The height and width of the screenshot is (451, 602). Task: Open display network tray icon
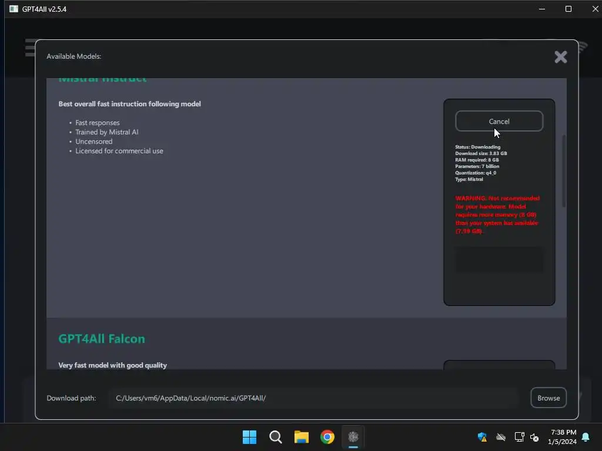519,437
